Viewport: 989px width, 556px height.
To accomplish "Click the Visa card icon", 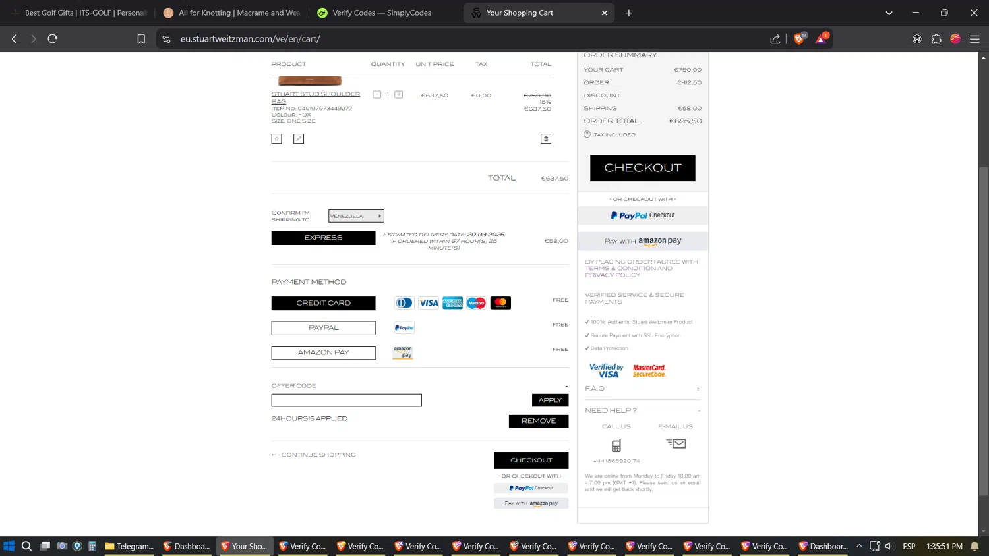I will coord(429,303).
